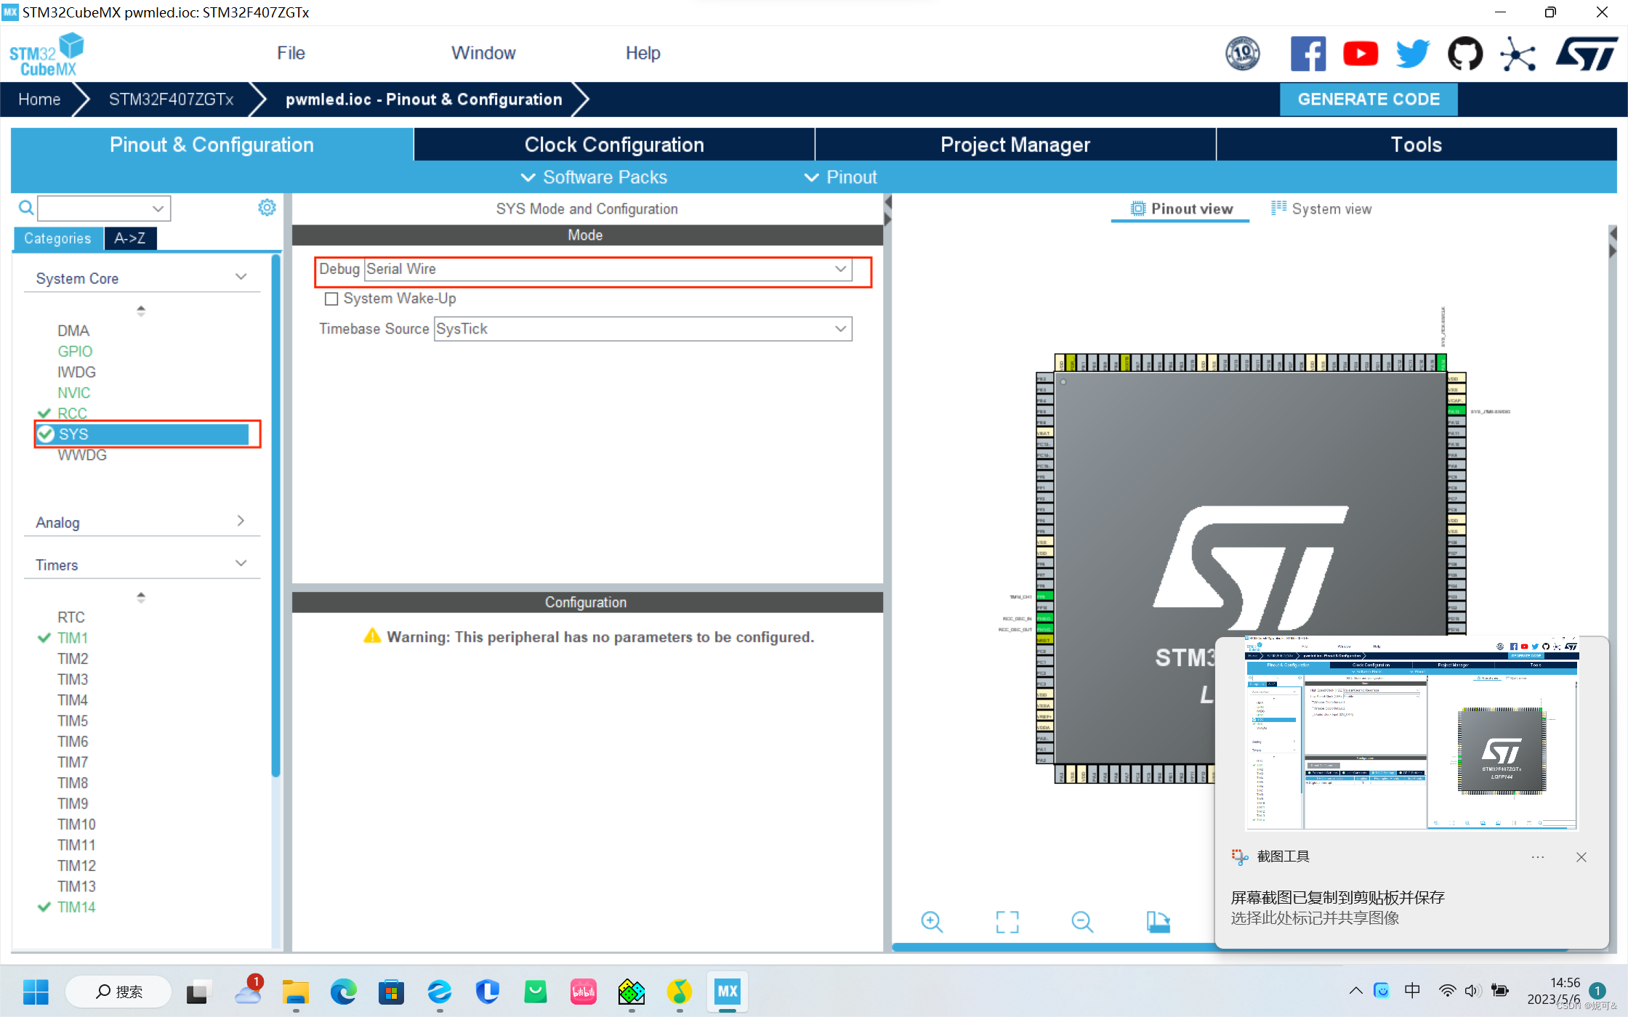Open the snipping tool screenshot thumbnail
The height and width of the screenshot is (1017, 1628).
coord(1411,734)
